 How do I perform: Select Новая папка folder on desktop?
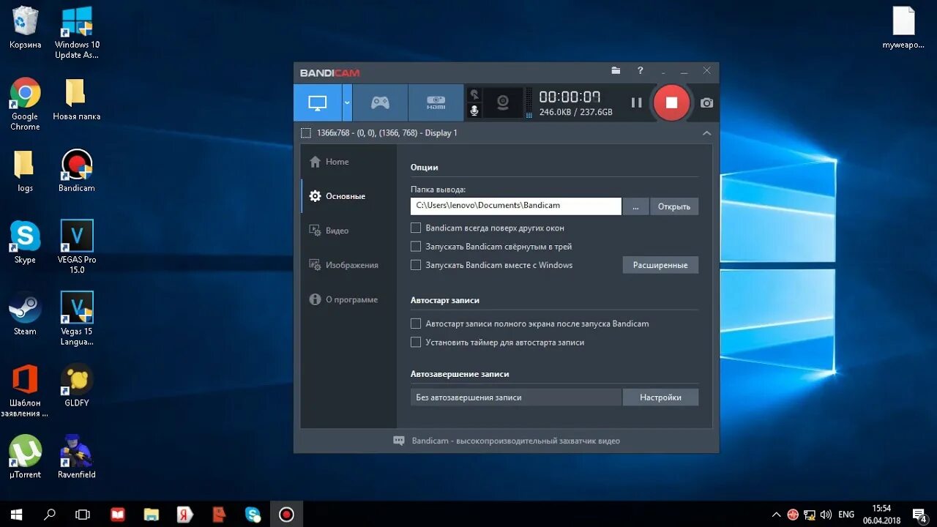[76, 100]
